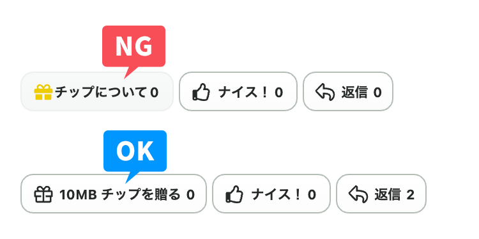Select the red NG speech bubble
This screenshot has width=479, height=239.
(134, 51)
